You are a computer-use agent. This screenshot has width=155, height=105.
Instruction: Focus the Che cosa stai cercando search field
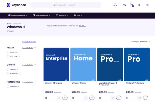click(66, 5)
